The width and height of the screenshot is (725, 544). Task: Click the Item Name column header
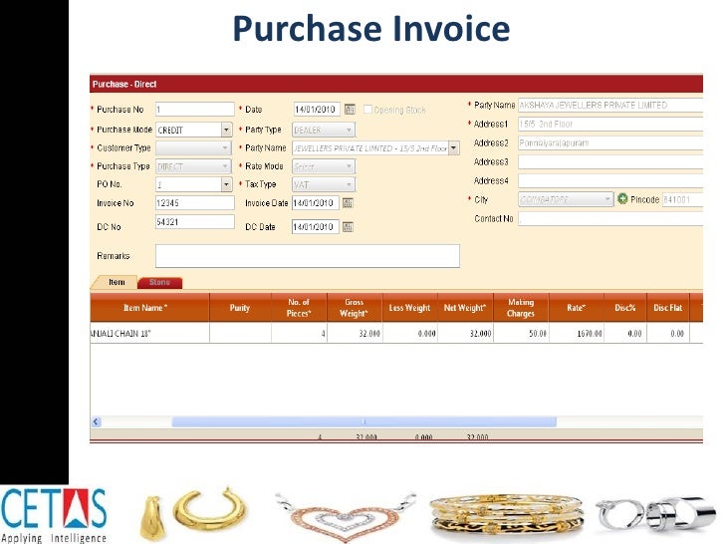(x=149, y=308)
